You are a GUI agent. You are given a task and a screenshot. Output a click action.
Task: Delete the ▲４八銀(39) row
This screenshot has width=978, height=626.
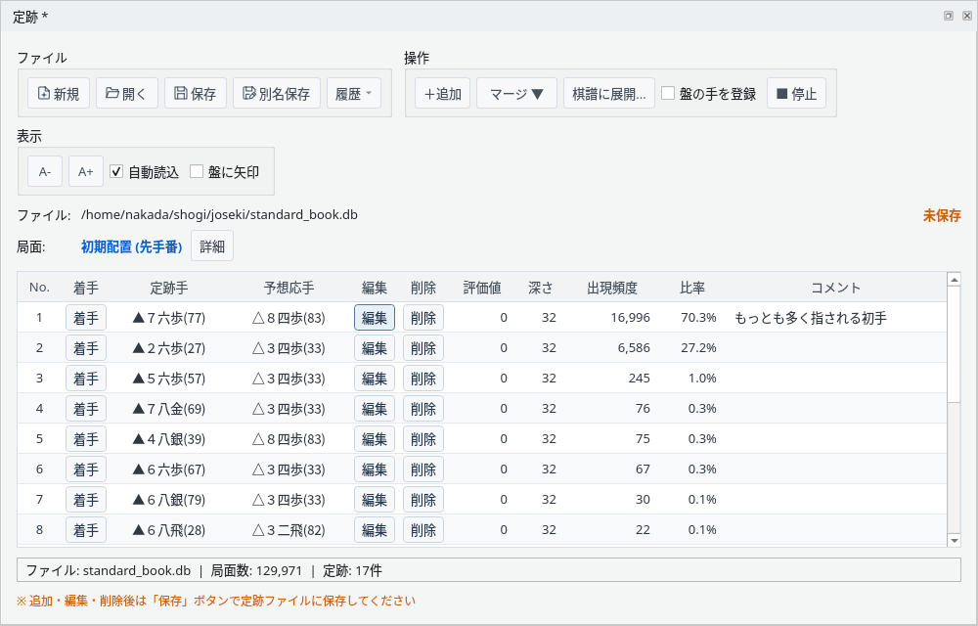pyautogui.click(x=422, y=439)
